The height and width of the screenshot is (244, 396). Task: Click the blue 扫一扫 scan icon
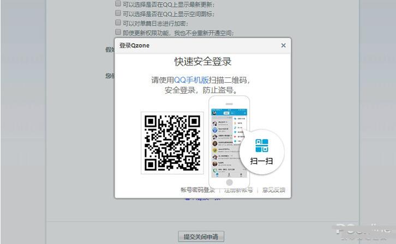[262, 145]
